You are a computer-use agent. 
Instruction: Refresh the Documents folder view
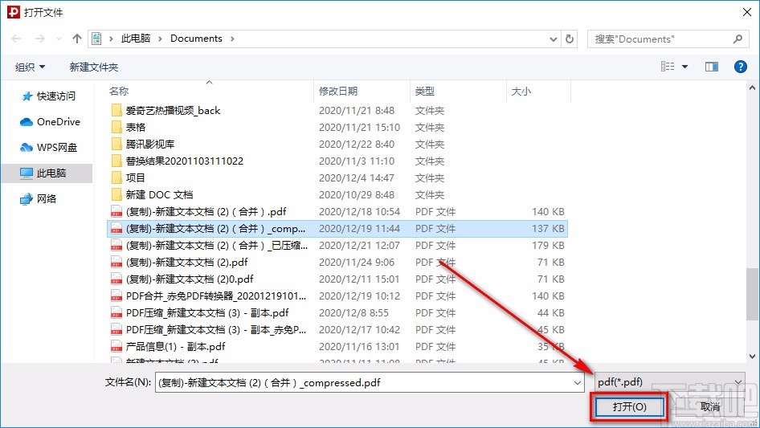(x=570, y=39)
